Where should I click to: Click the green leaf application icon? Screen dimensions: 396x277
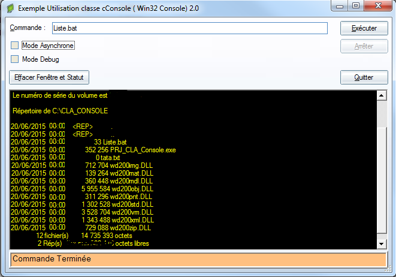click(x=10, y=8)
